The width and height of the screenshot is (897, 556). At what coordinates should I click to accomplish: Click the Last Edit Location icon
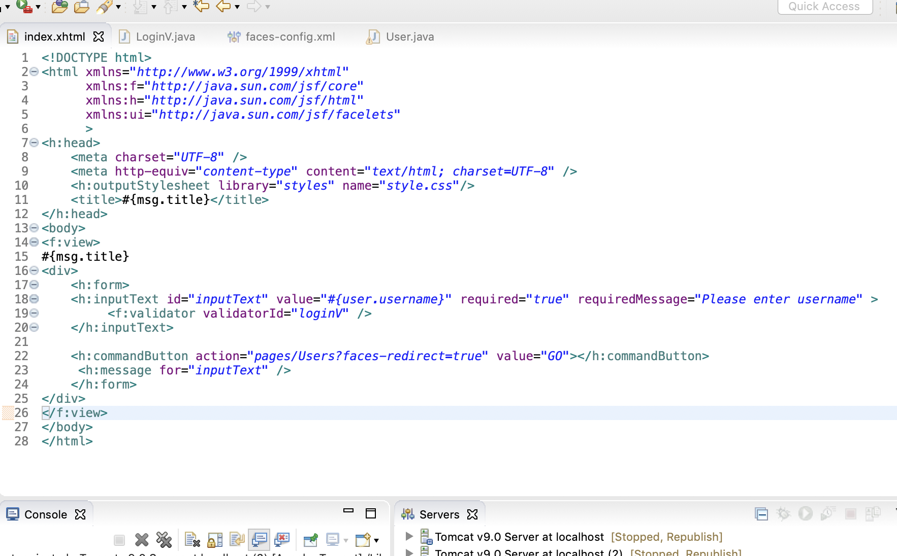tap(201, 6)
